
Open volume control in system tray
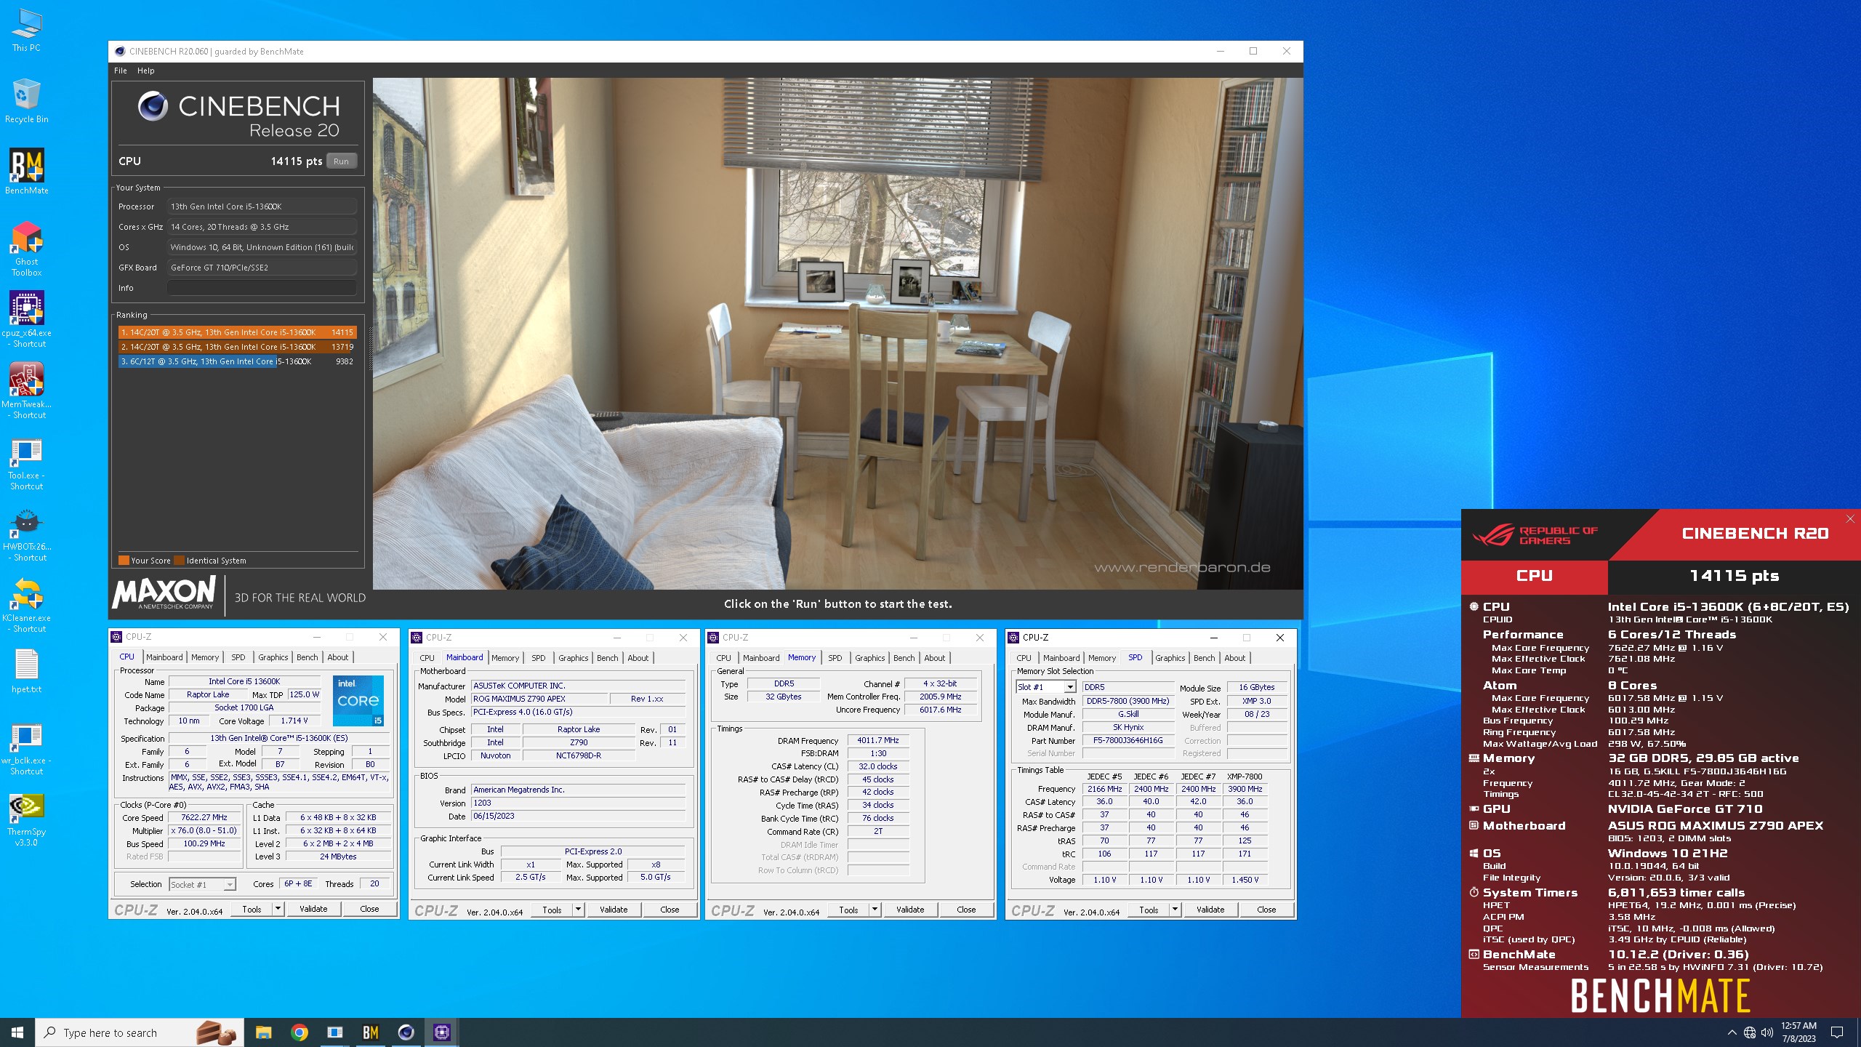pyautogui.click(x=1767, y=1032)
